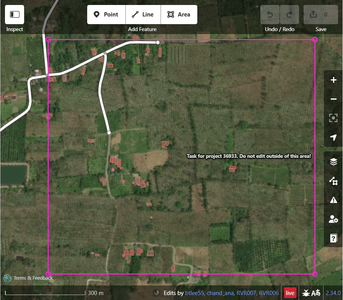This screenshot has width=343, height=300.
Task: Open Map Data panel icon
Action: (333, 181)
